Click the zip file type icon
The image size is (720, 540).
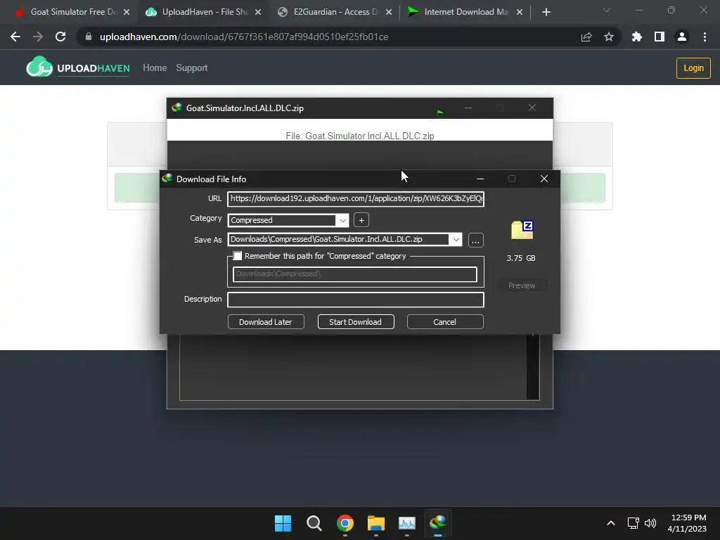click(x=522, y=230)
